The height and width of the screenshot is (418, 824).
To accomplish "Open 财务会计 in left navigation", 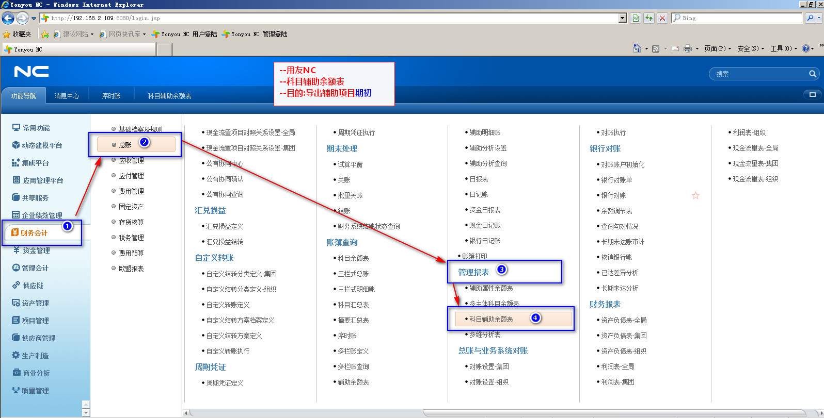I will [x=34, y=233].
